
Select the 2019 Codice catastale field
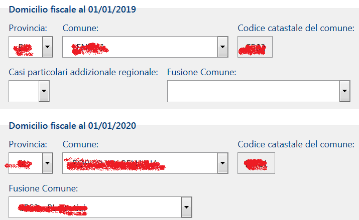coord(255,48)
